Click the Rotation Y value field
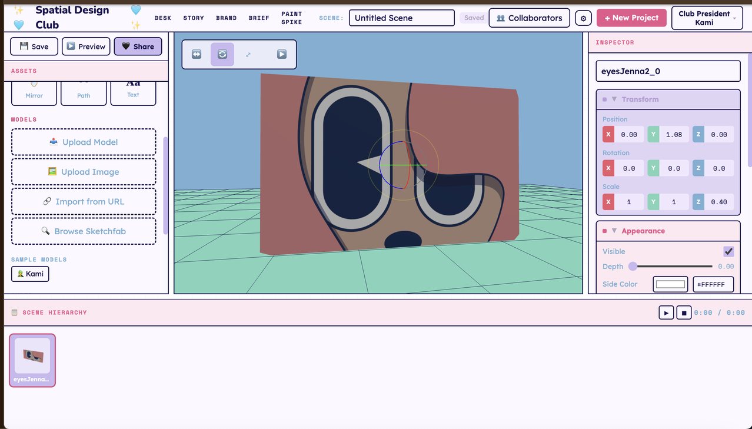 674,168
